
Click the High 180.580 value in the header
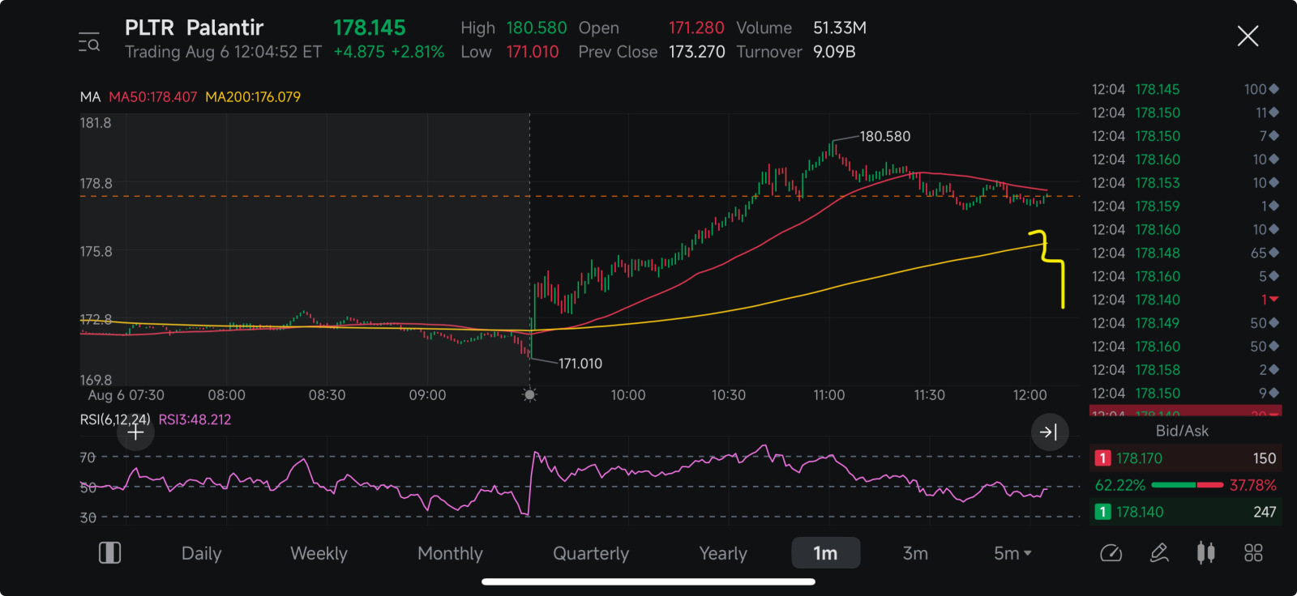537,28
